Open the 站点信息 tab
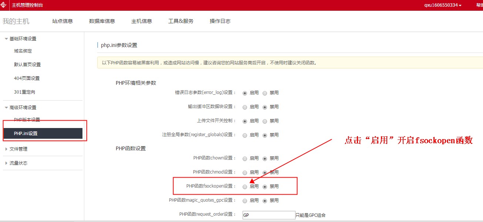The width and height of the screenshot is (483, 222). pos(63,21)
